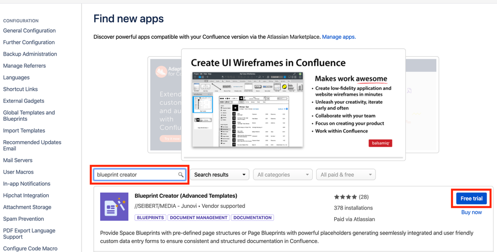Open Recommended Updates Email settings
The height and width of the screenshot is (252, 497).
32,146
